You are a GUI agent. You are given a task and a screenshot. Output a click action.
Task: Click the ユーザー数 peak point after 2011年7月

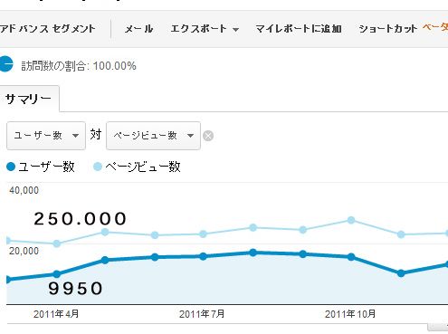tap(253, 253)
